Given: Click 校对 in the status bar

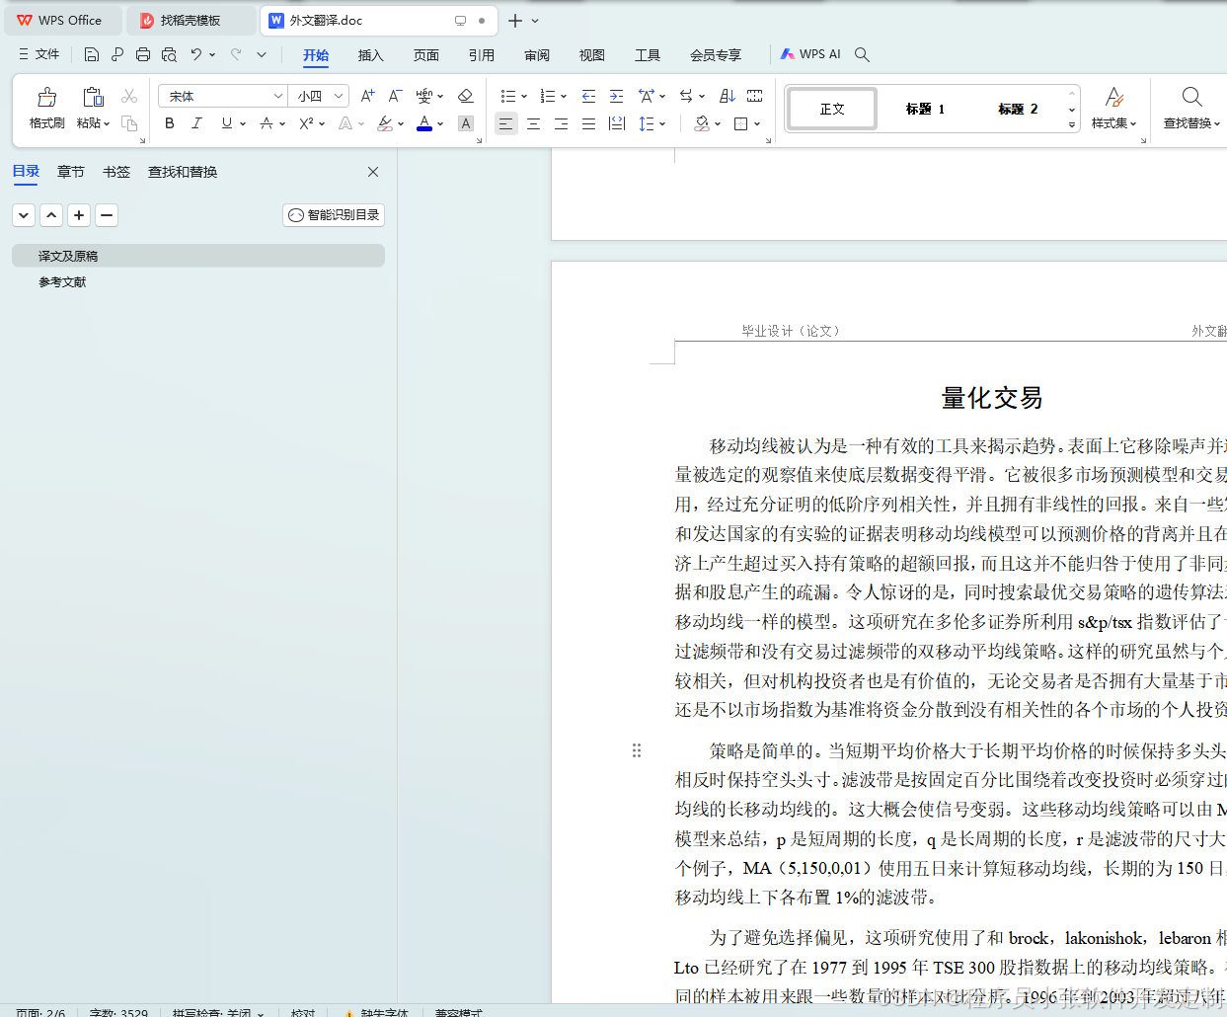Looking at the screenshot, I should [303, 1012].
